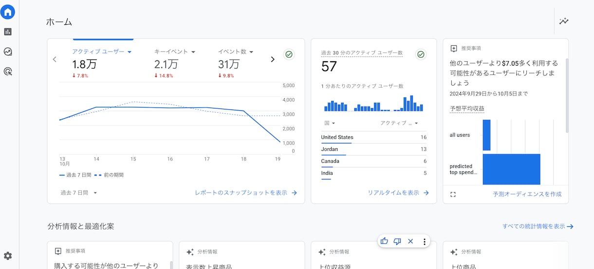Open the キーイベント metric dropdown
The image size is (594, 269).
click(175, 52)
